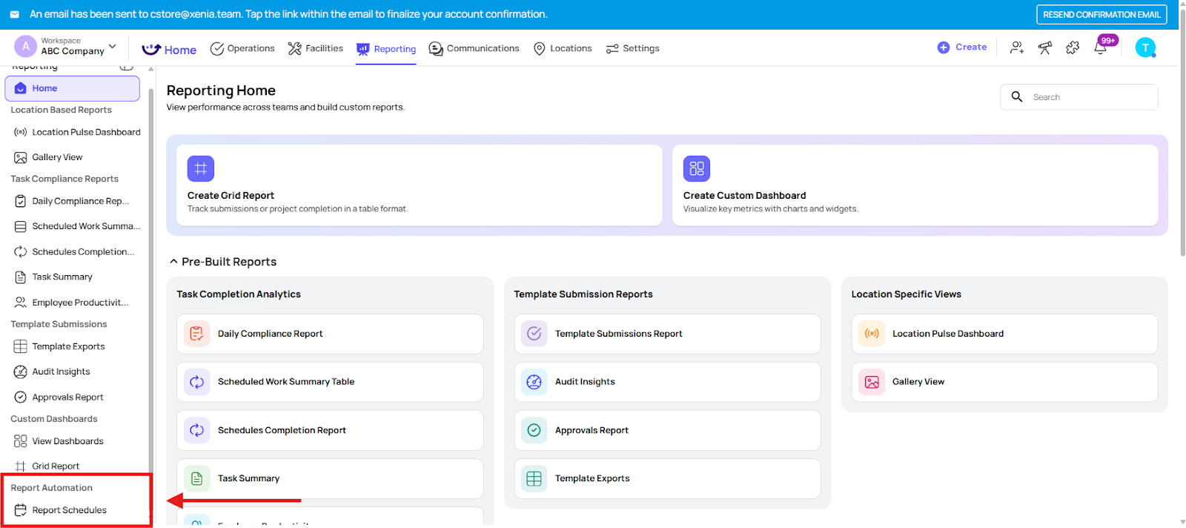Open the Operations menu
The image size is (1186, 528).
tap(242, 49)
